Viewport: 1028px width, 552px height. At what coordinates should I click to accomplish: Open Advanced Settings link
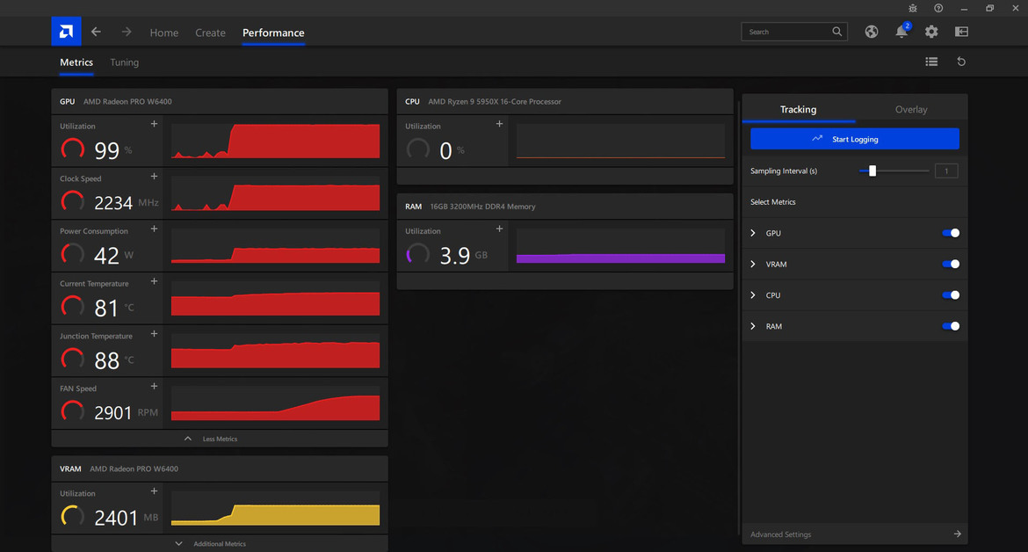pos(781,534)
